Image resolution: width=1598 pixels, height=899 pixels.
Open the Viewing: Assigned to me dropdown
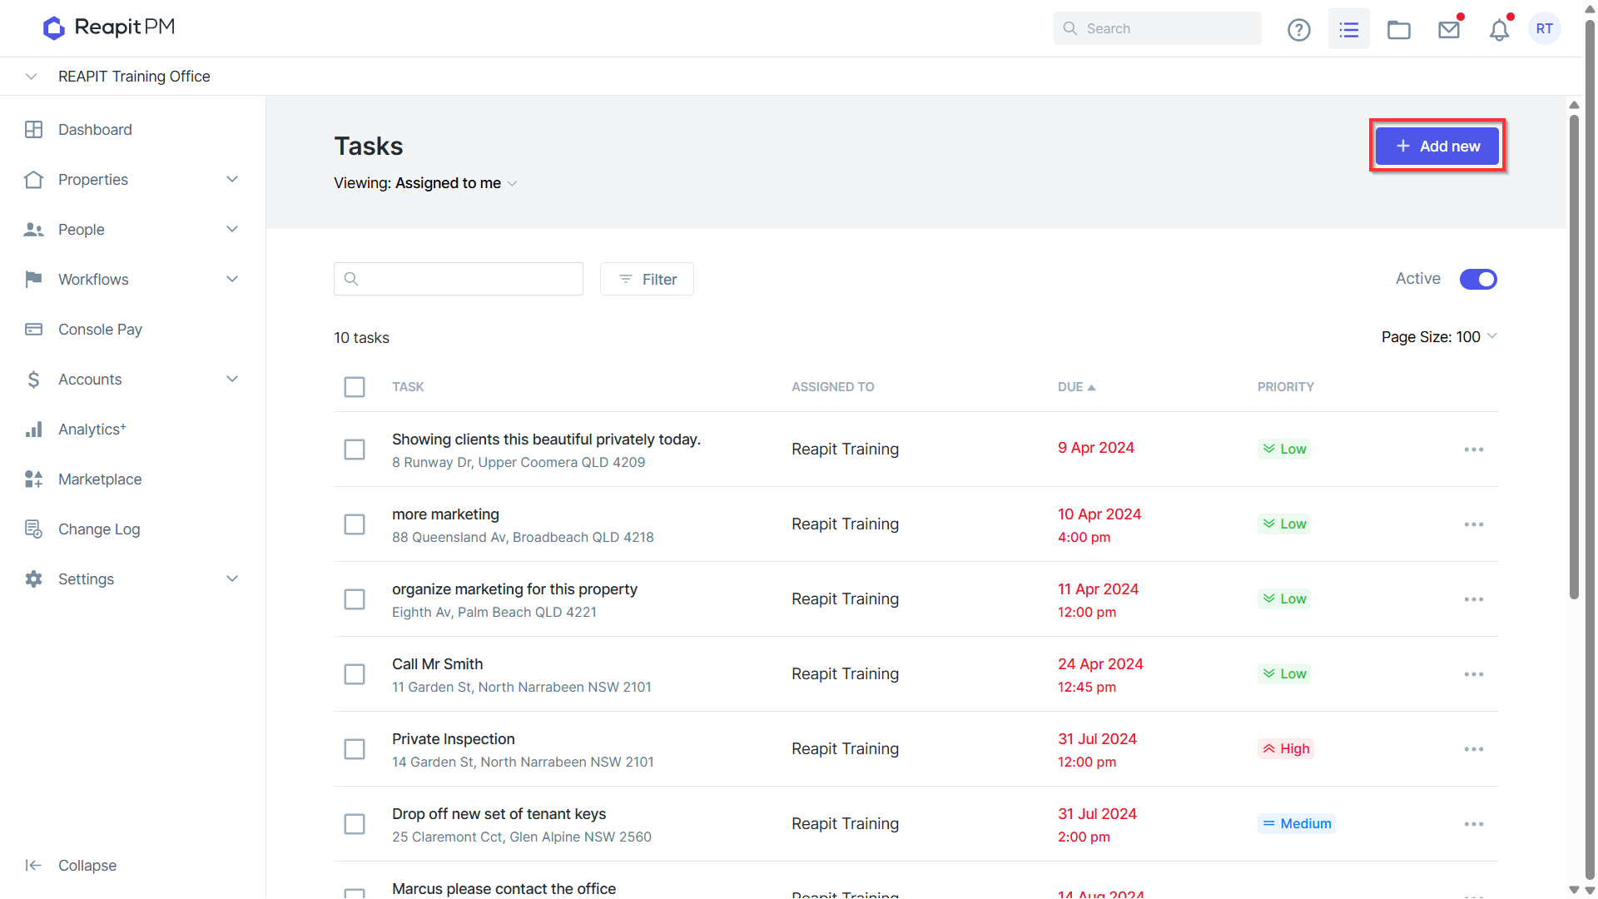coord(425,183)
